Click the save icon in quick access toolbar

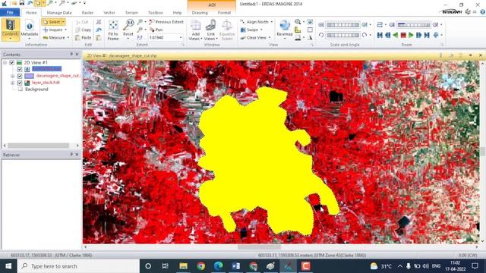point(22,3)
